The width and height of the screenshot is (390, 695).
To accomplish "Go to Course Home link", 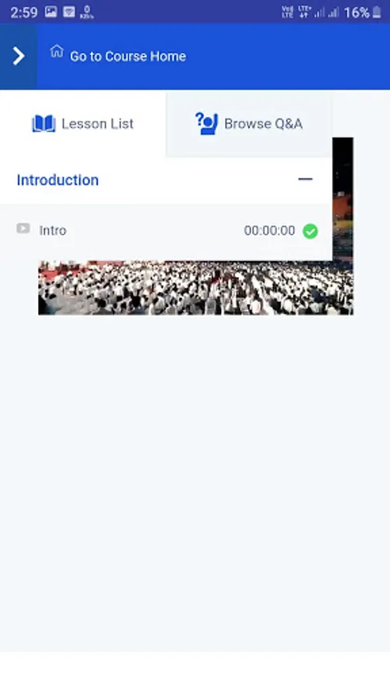I will coord(128,56).
